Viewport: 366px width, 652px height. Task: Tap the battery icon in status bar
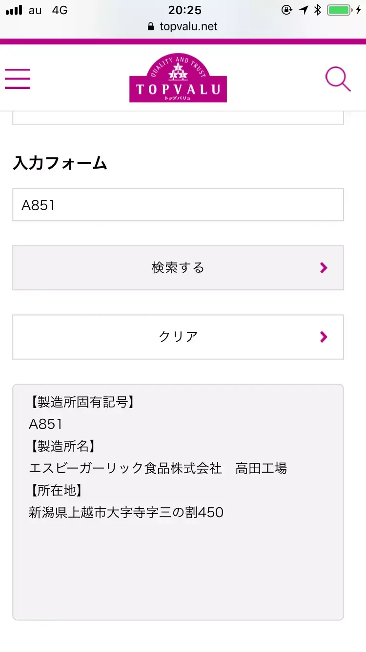pos(340,10)
